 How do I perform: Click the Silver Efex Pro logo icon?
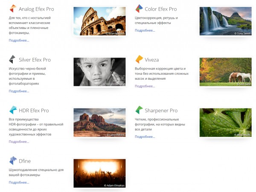point(13,59)
